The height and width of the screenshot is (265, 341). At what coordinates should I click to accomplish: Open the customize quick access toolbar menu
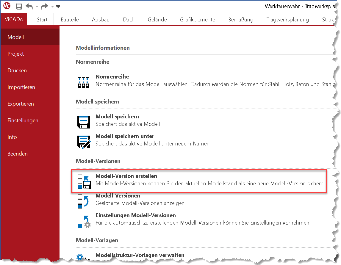point(58,7)
